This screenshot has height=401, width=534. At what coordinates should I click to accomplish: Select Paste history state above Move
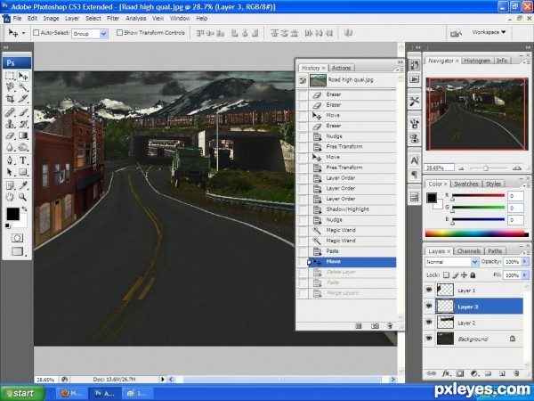coord(346,251)
